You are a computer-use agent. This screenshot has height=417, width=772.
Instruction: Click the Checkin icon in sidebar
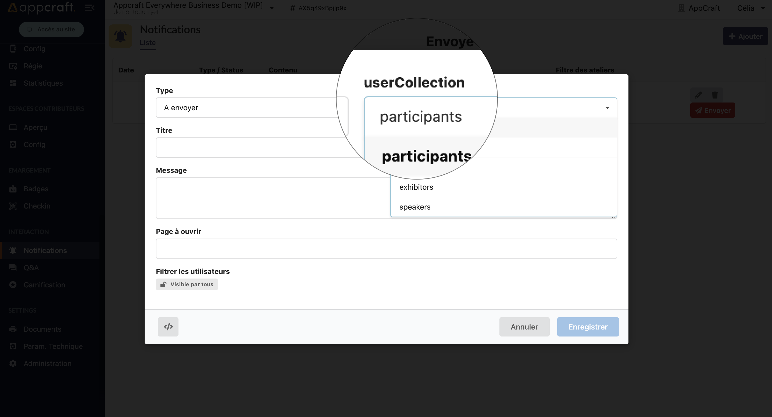tap(13, 206)
